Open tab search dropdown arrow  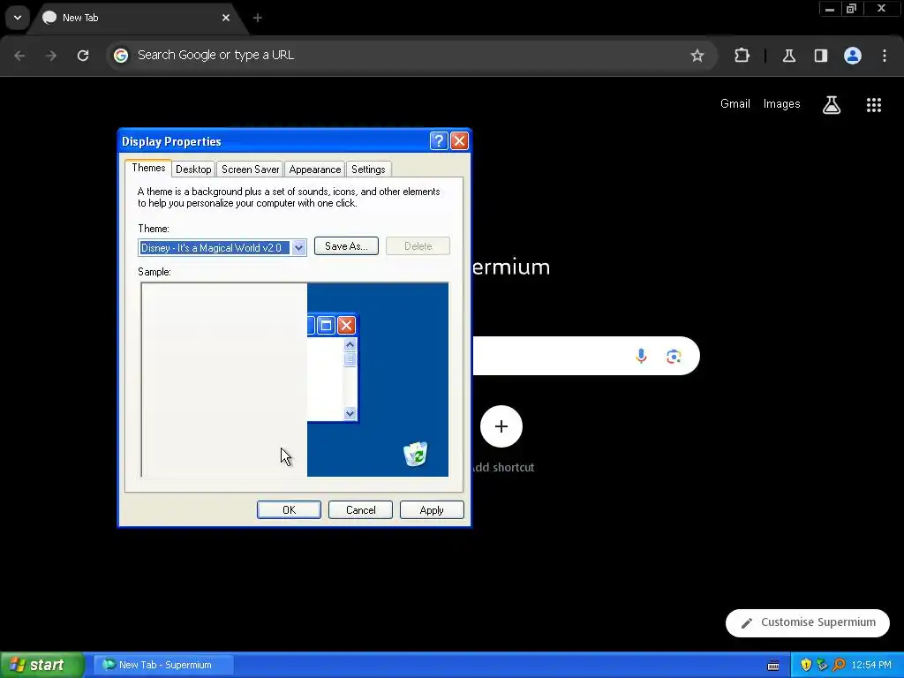[18, 18]
